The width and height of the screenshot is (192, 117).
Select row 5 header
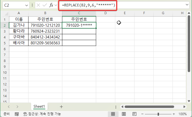pyautogui.click(x=5, y=43)
